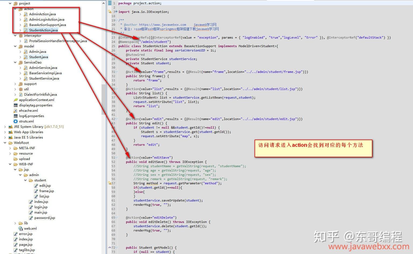Collapse the jsp folder
Screen dimensions: 413x254
pyautogui.click(x=15, y=170)
